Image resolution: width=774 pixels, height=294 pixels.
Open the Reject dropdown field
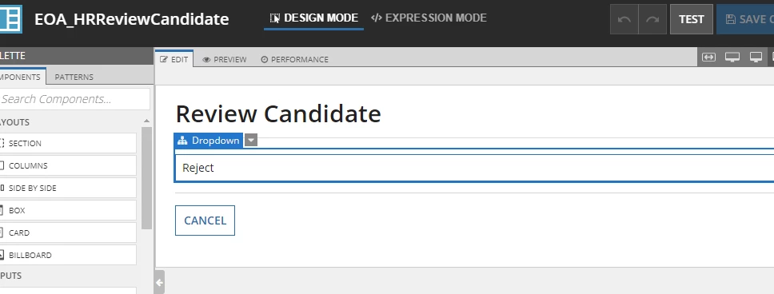click(474, 168)
